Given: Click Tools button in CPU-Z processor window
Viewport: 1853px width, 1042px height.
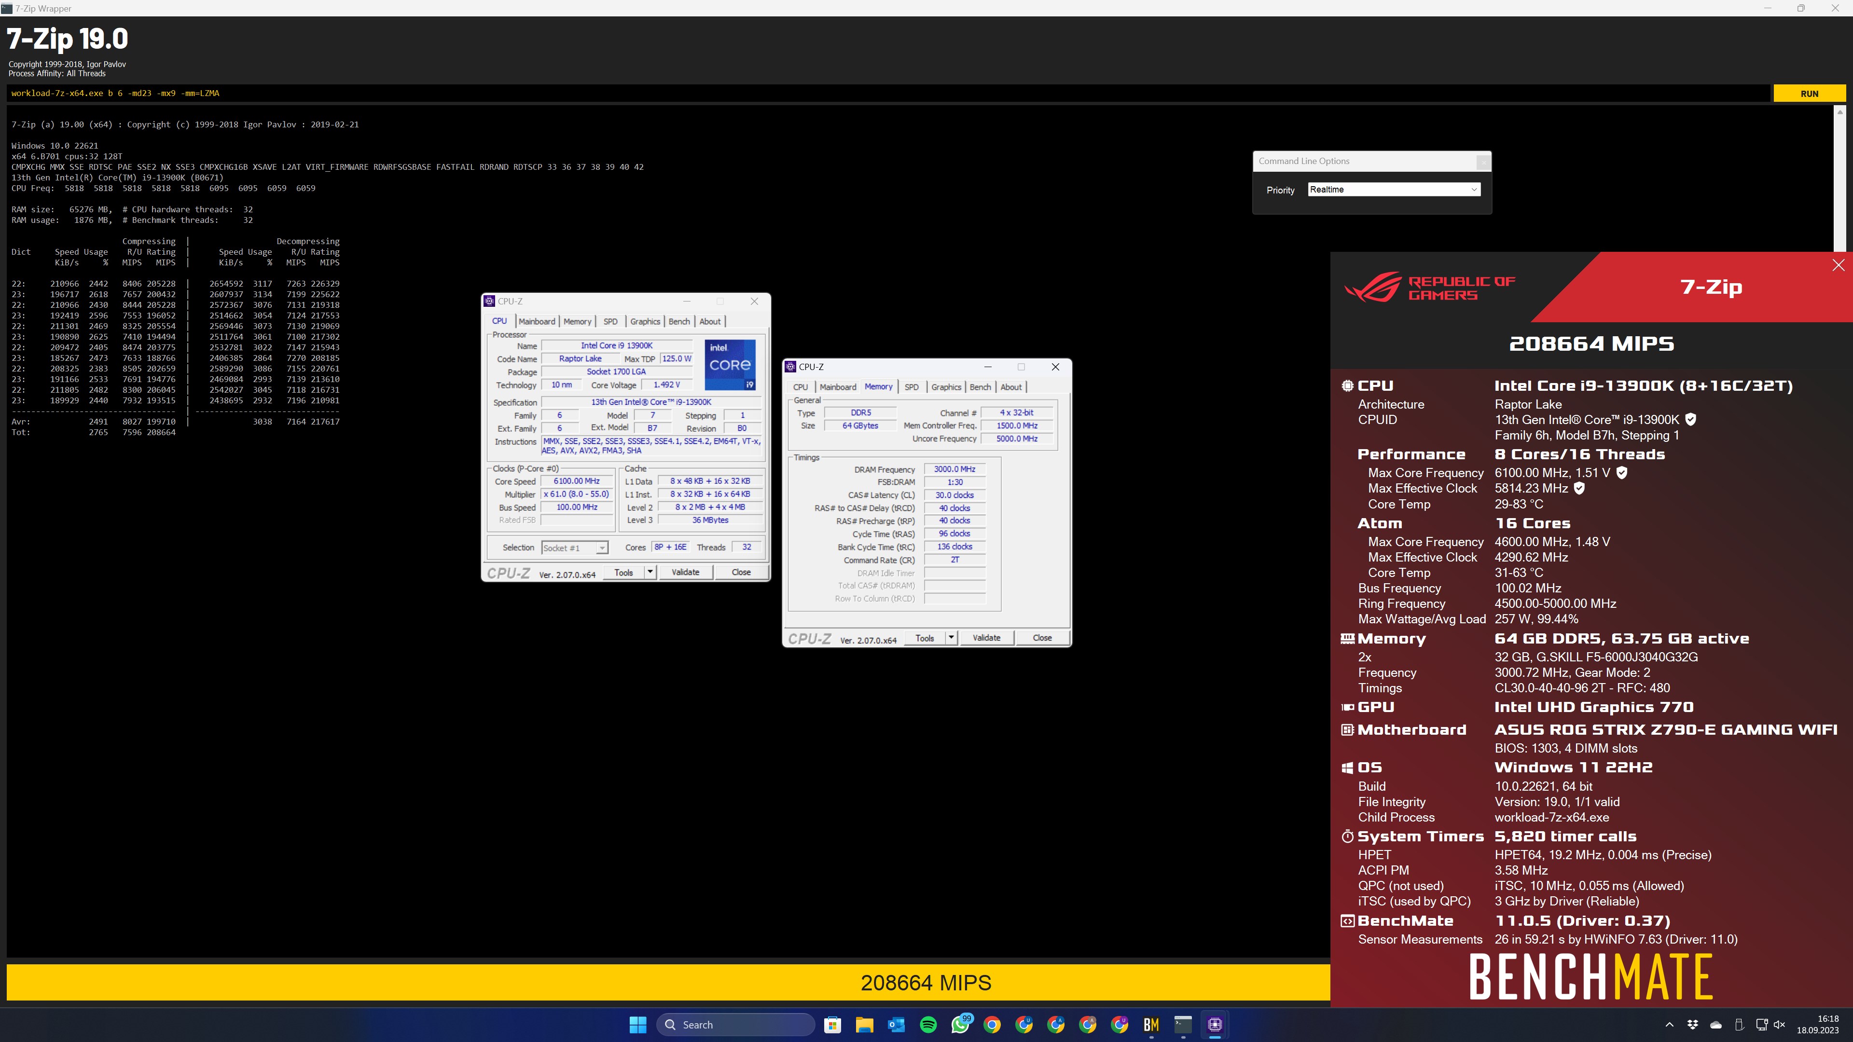Looking at the screenshot, I should [x=623, y=573].
